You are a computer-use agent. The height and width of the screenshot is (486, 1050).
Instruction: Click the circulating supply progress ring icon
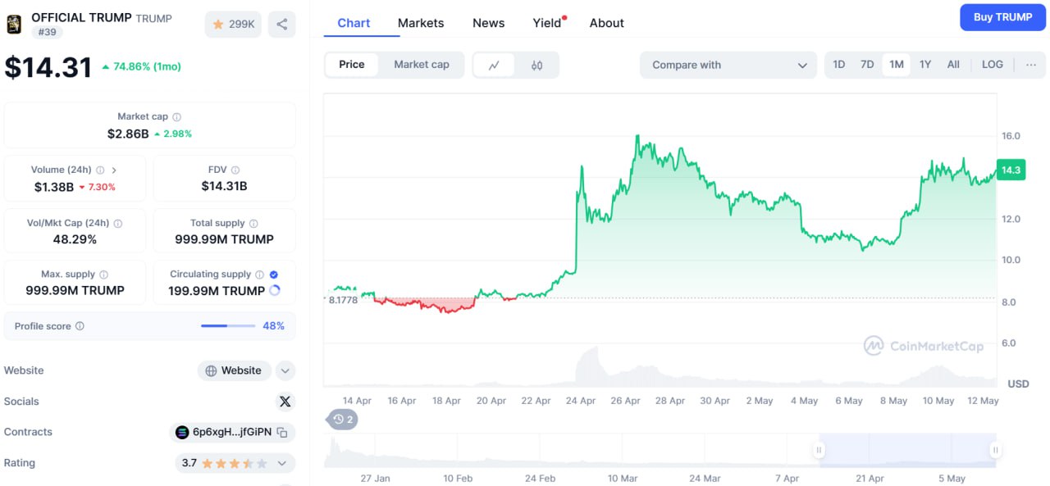pyautogui.click(x=275, y=290)
